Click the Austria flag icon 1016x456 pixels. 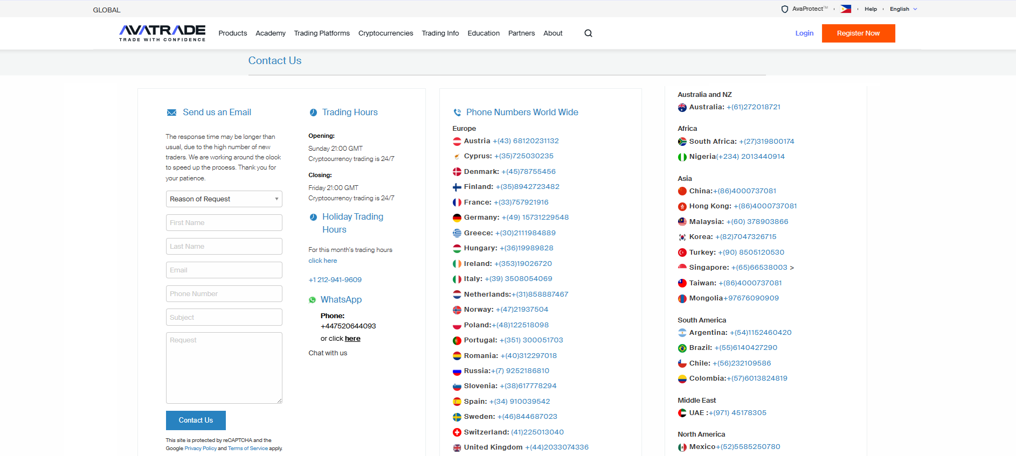pos(457,142)
